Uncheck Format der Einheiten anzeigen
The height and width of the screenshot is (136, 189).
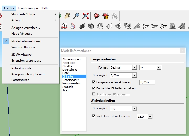(94, 88)
